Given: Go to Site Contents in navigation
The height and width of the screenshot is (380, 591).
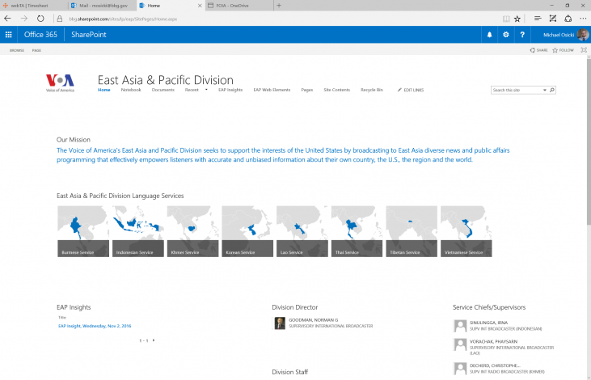Looking at the screenshot, I should [x=336, y=90].
